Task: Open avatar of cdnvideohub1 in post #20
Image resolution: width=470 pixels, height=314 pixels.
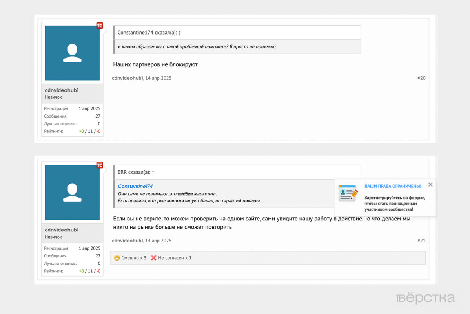Action: point(72,53)
